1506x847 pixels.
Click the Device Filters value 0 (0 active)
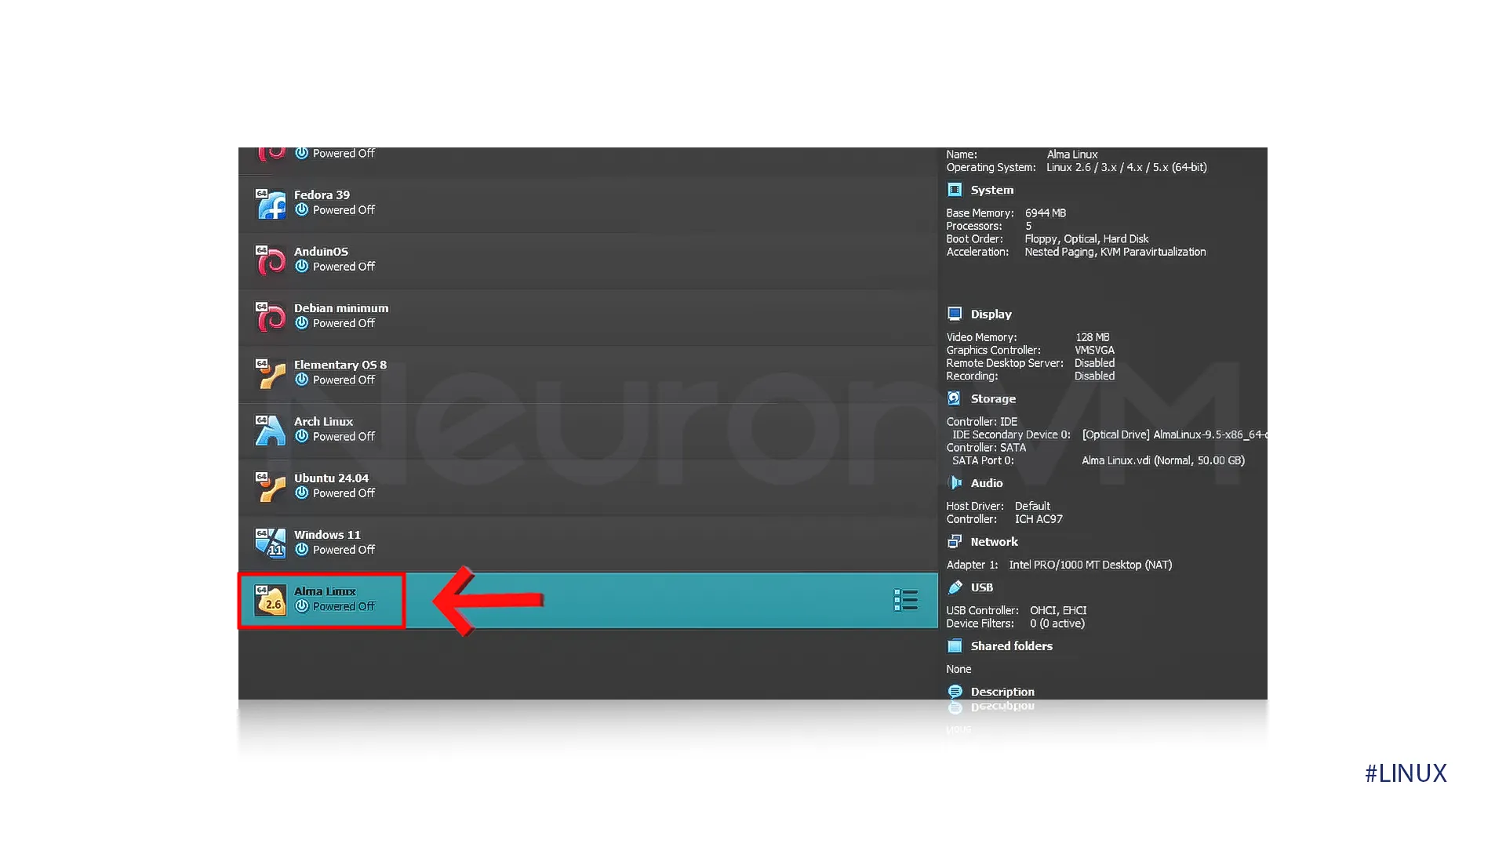click(1057, 623)
